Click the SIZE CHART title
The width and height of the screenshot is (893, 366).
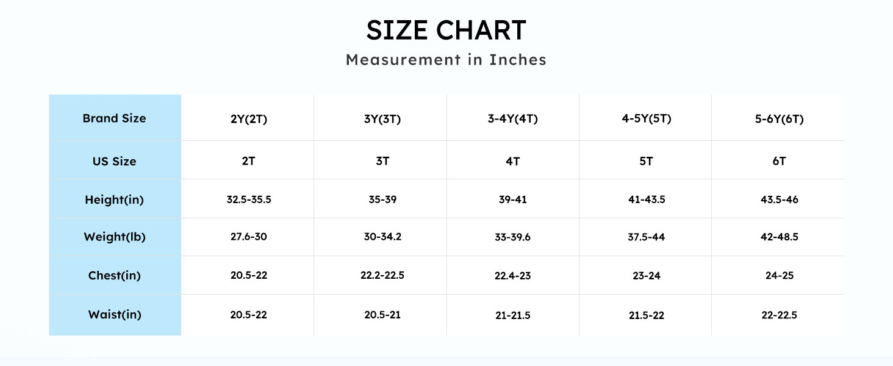click(x=446, y=30)
